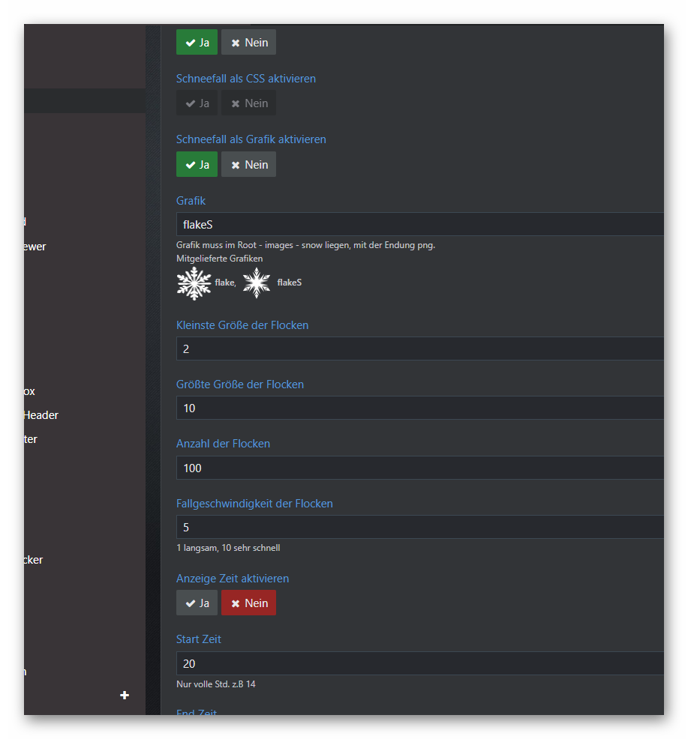Viewport: 688px width, 739px height.
Task: Open the Header entry in the sidebar
Action: click(41, 415)
